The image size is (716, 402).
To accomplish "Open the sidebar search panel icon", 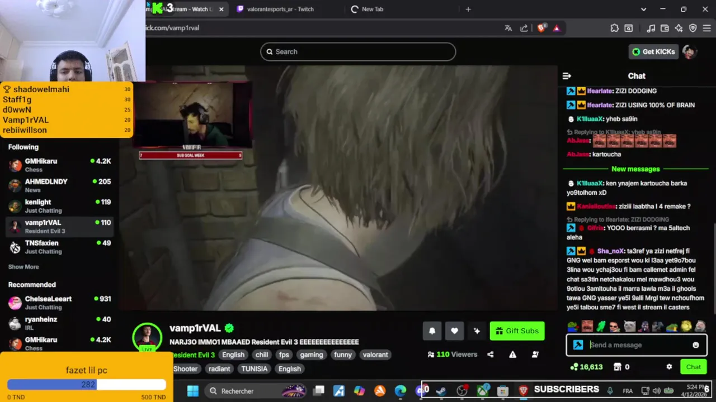I will (x=629, y=28).
